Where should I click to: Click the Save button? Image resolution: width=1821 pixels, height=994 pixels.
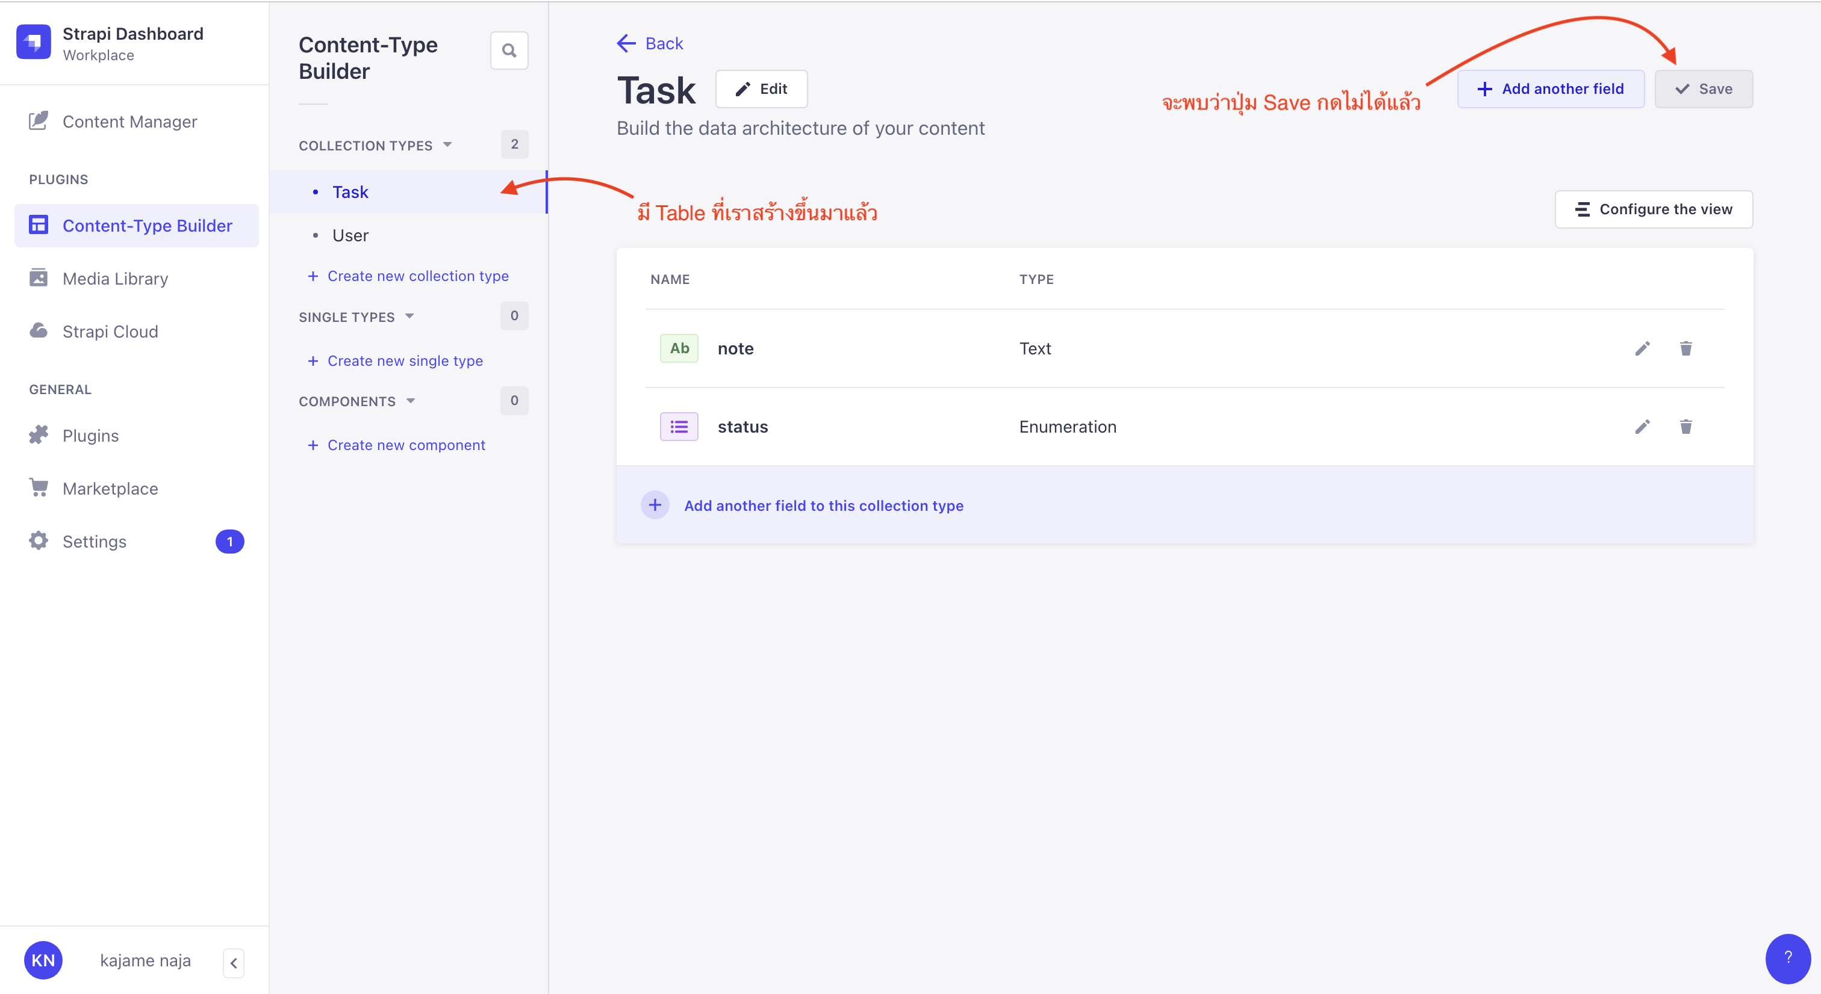[1704, 89]
